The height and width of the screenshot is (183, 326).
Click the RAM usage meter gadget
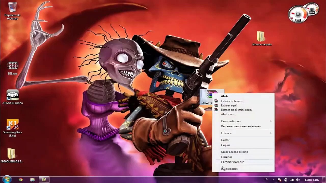(x=312, y=9)
